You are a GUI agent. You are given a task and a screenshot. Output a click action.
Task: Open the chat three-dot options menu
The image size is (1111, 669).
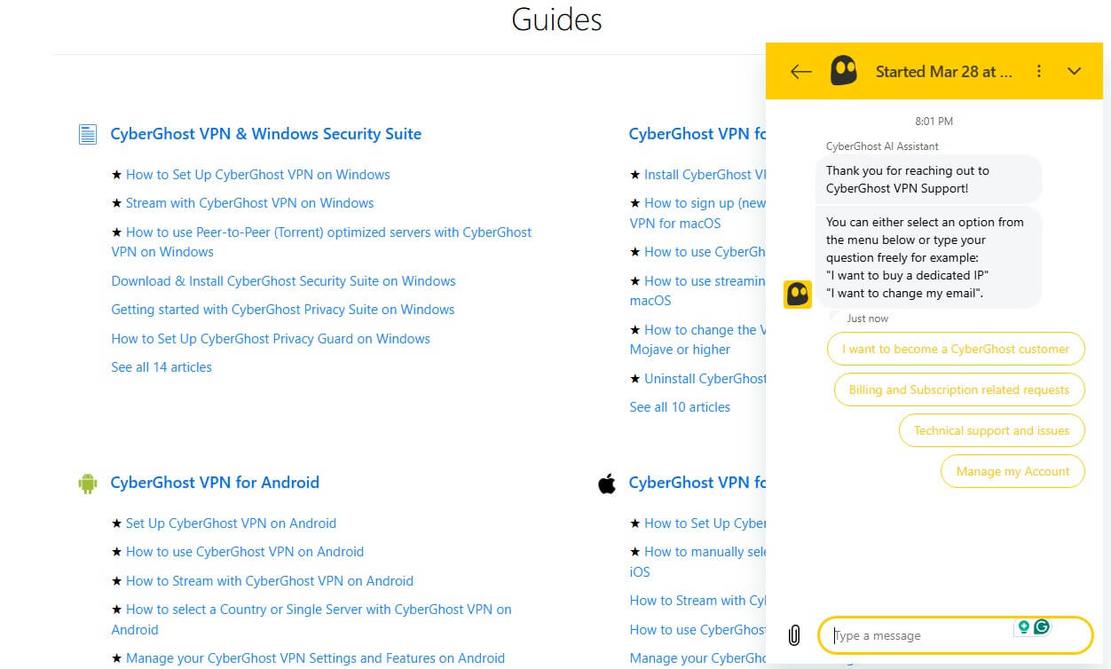point(1039,72)
